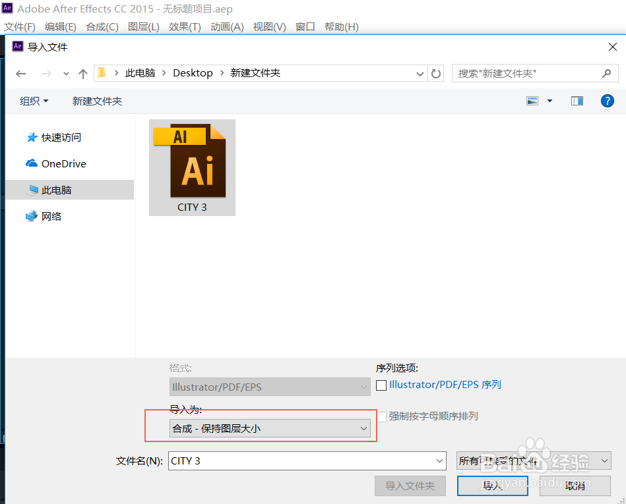
Task: Open recent locations chevron beside navigation arrows
Action: [66, 74]
